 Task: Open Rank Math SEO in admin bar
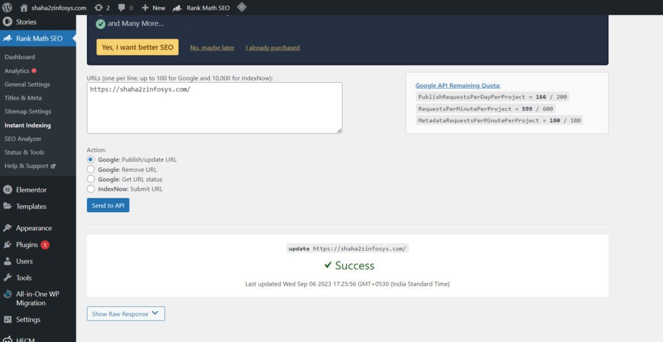(x=201, y=8)
